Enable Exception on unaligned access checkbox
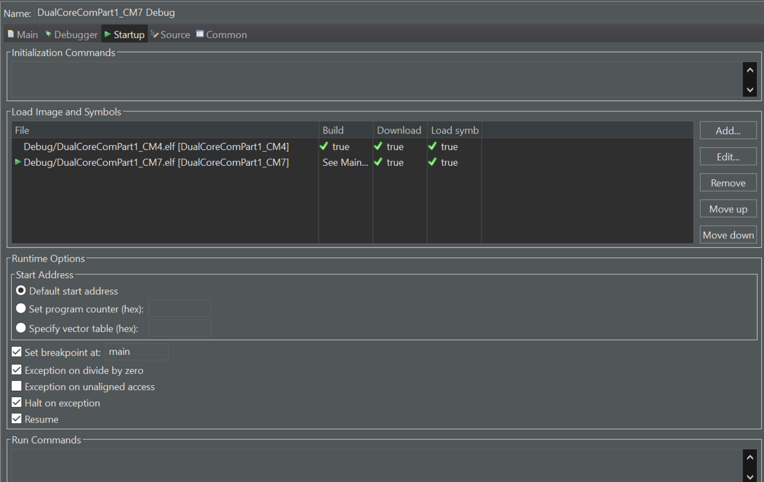Image resolution: width=764 pixels, height=482 pixels. pos(17,387)
